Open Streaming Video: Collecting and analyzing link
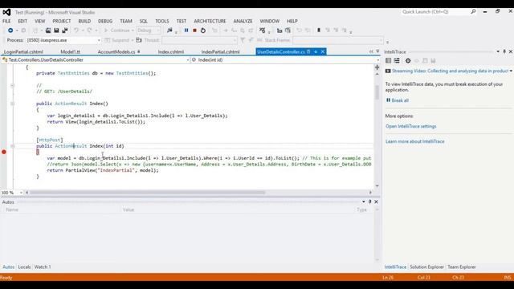 pyautogui.click(x=450, y=71)
